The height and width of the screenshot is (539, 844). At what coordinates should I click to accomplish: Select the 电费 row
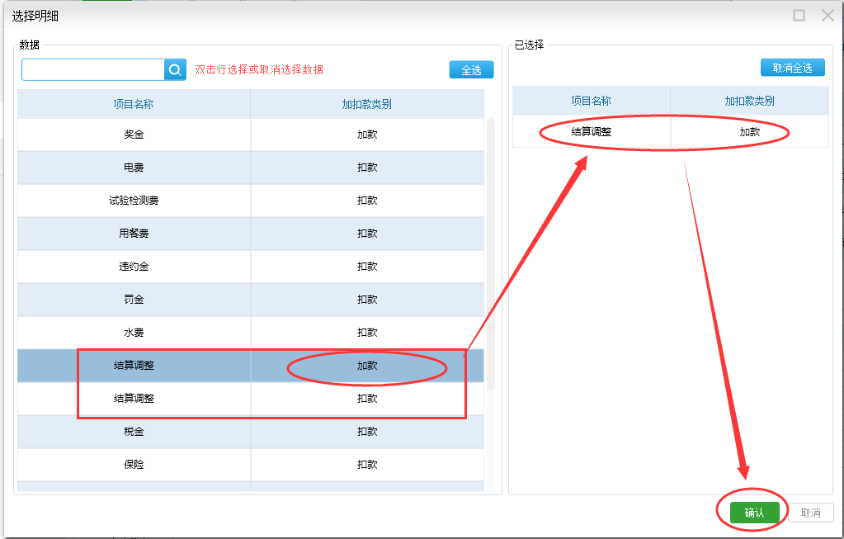134,168
